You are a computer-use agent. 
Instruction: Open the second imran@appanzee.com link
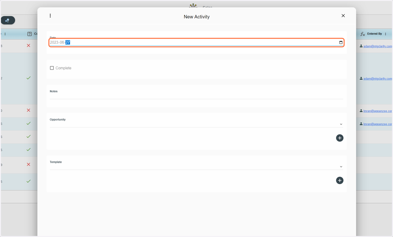click(x=378, y=124)
